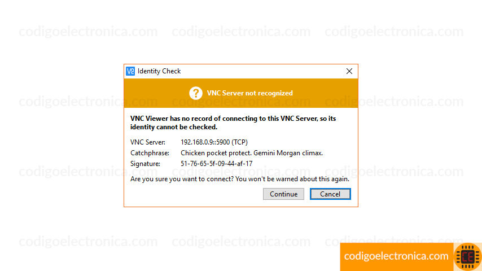Image resolution: width=482 pixels, height=271 pixels.
Task: Click the bold no-record warning message
Action: pyautogui.click(x=233, y=123)
